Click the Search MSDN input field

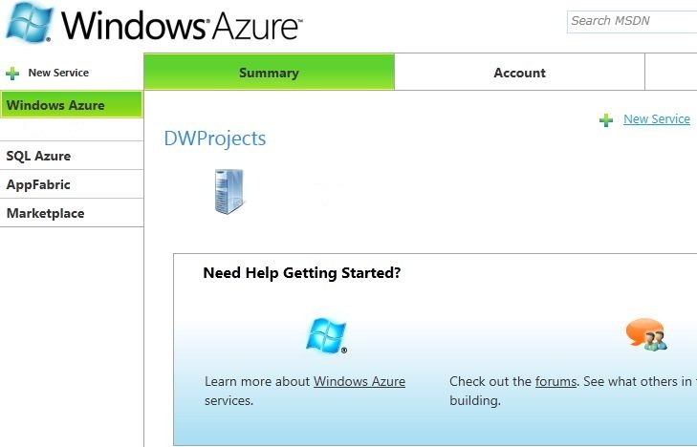631,21
